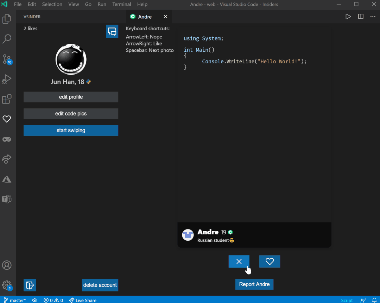Open the gamepad icon view in activity bar
This screenshot has height=303, width=380.
(x=7, y=139)
